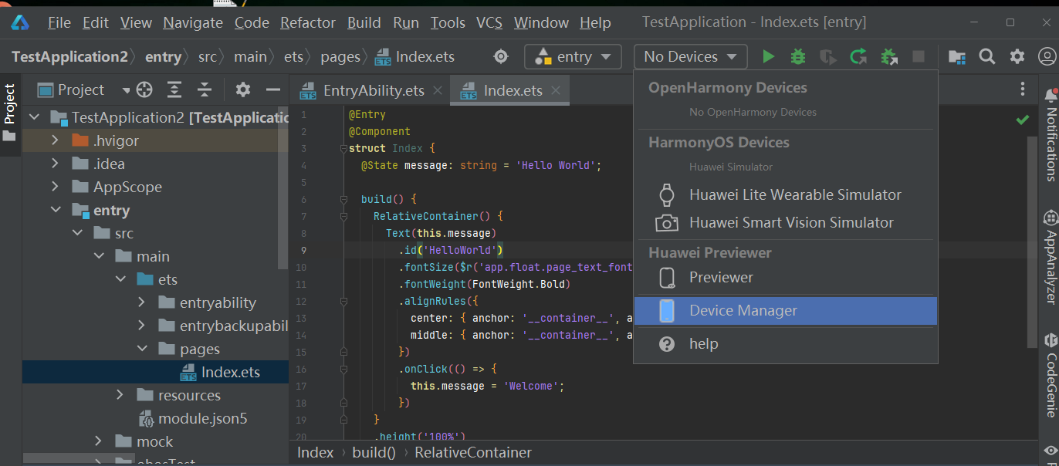The height and width of the screenshot is (466, 1059).
Task: Click the build() breadcrumb below editor
Action: click(x=374, y=453)
